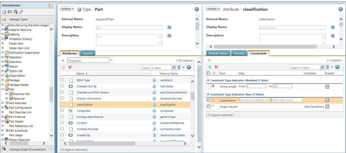
Task: Open the Properties view dropdown
Action: 111,60
